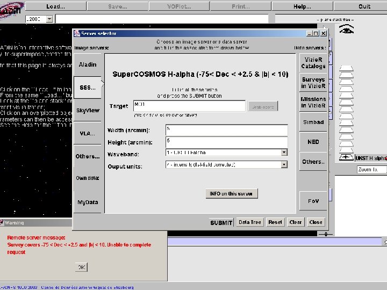Image resolution: width=387 pixels, height=290 pixels.
Task: Click the SuperCOSMOS H-alpha heading text
Action: pyautogui.click(x=200, y=74)
